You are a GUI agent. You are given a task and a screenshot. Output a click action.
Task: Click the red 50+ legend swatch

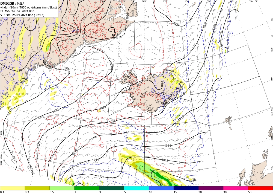click(260, 188)
